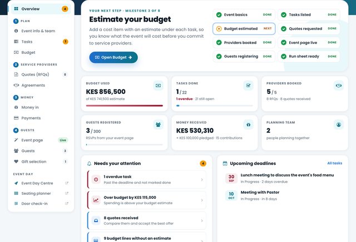Click the Seating planner grid icon

point(16,193)
